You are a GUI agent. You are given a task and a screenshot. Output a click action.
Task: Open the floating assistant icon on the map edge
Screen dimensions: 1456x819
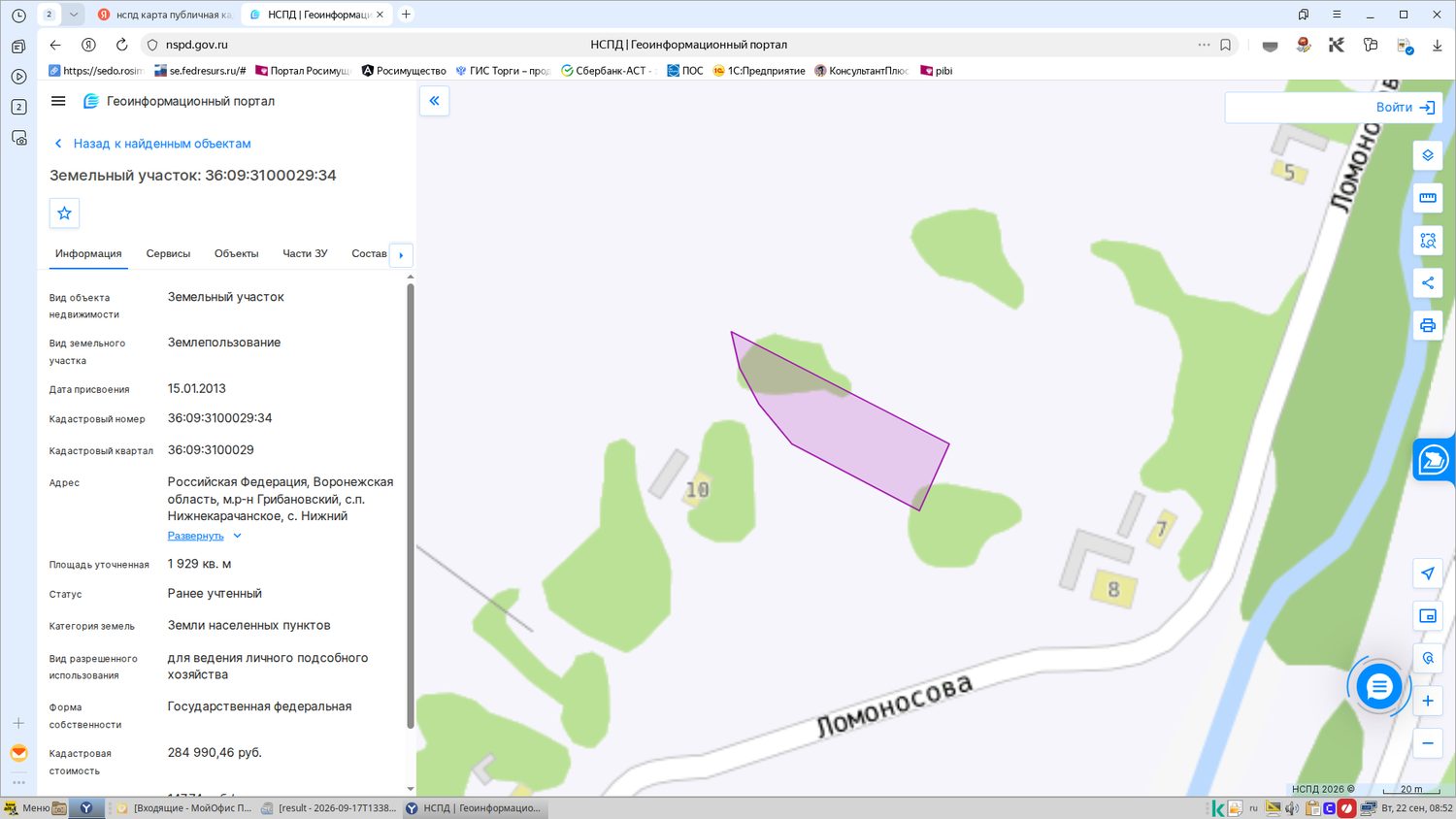(x=1434, y=460)
